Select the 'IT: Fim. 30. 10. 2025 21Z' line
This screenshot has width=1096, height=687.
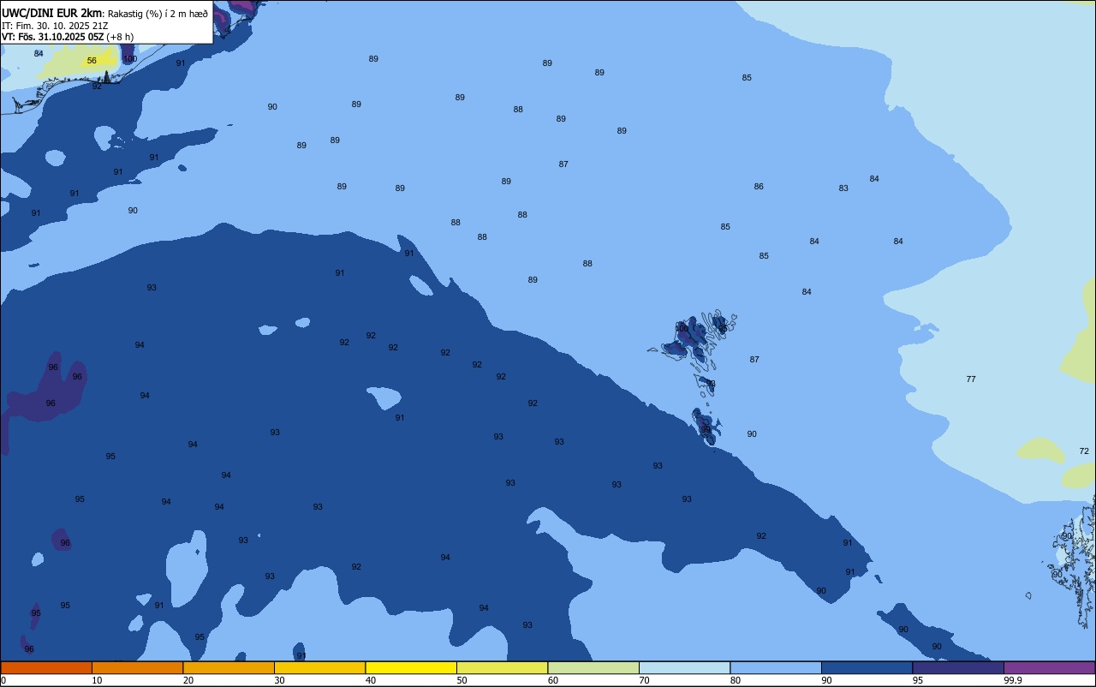point(55,26)
